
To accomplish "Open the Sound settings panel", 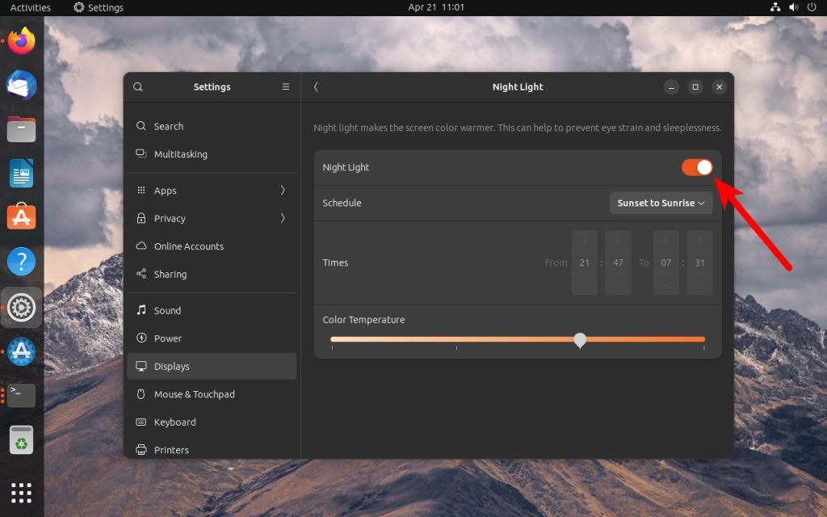I will (x=212, y=311).
